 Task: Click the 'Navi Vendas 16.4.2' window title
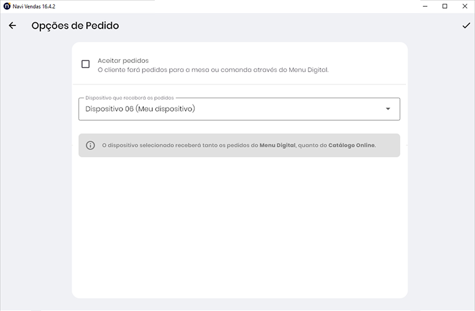pos(34,6)
